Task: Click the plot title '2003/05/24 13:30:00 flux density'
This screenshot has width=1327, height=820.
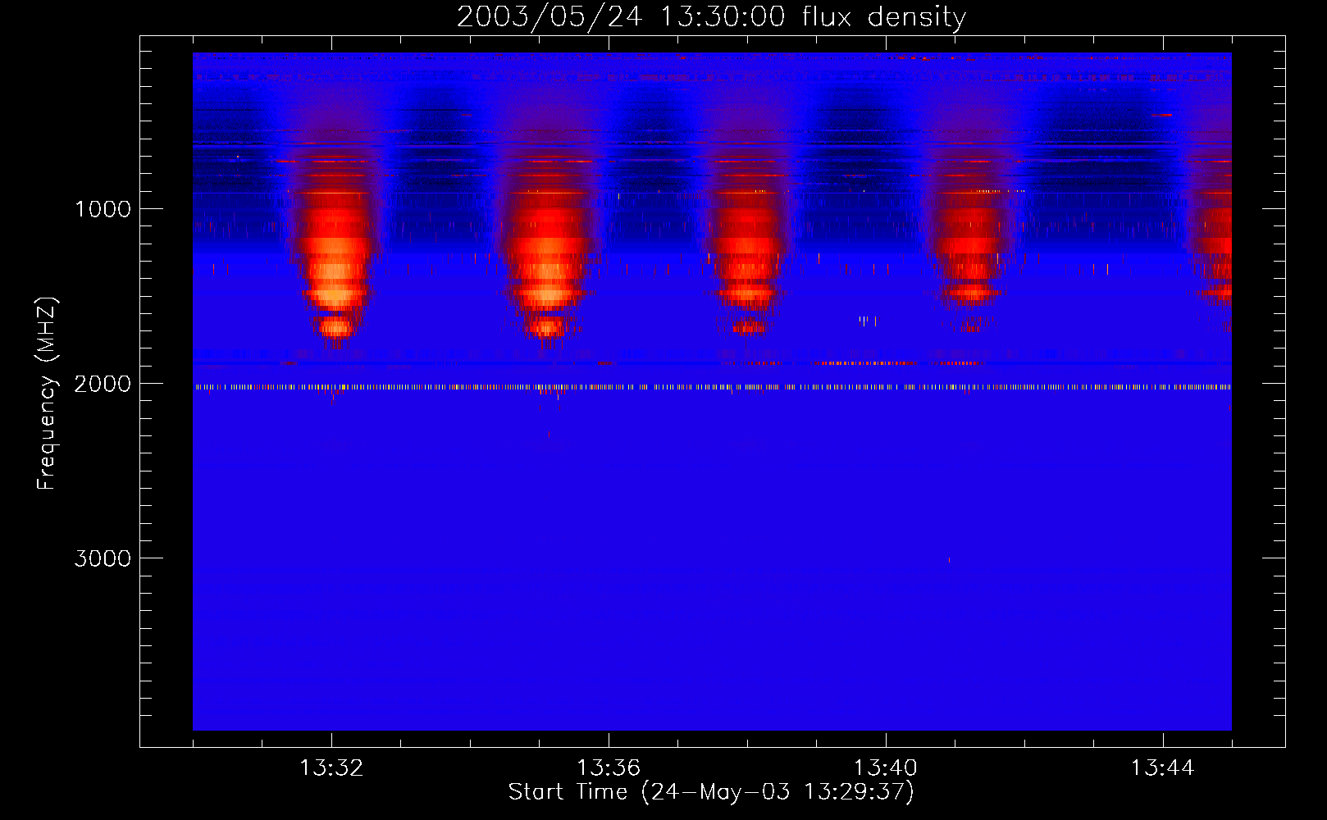Action: tap(711, 16)
